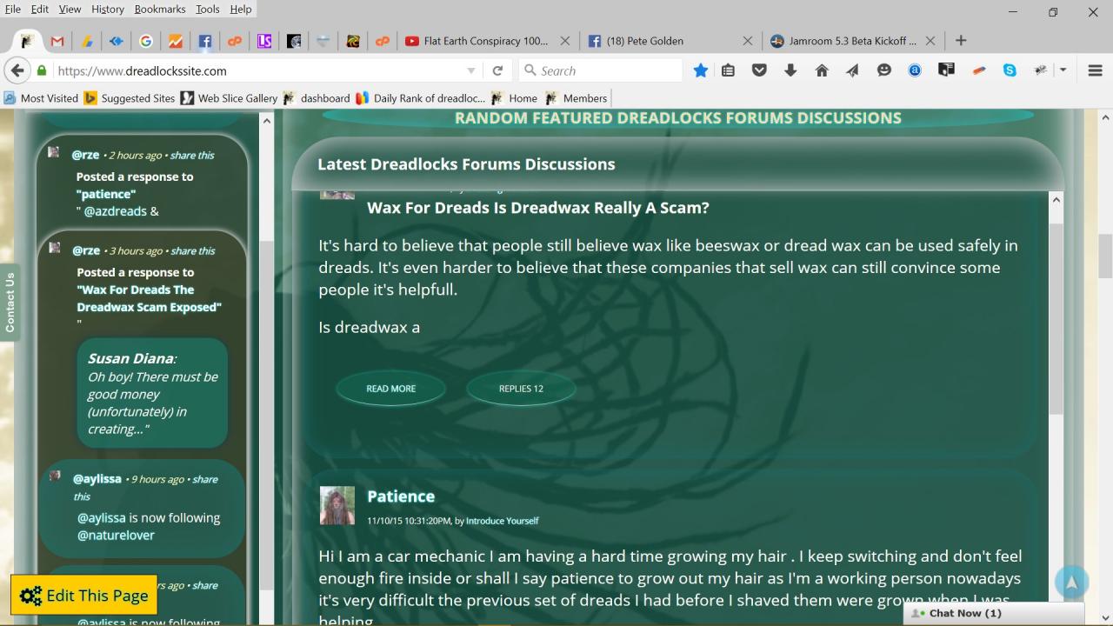Open the Firefox hamburger menu
Screen dimensions: 1113x626
[x=1096, y=70]
